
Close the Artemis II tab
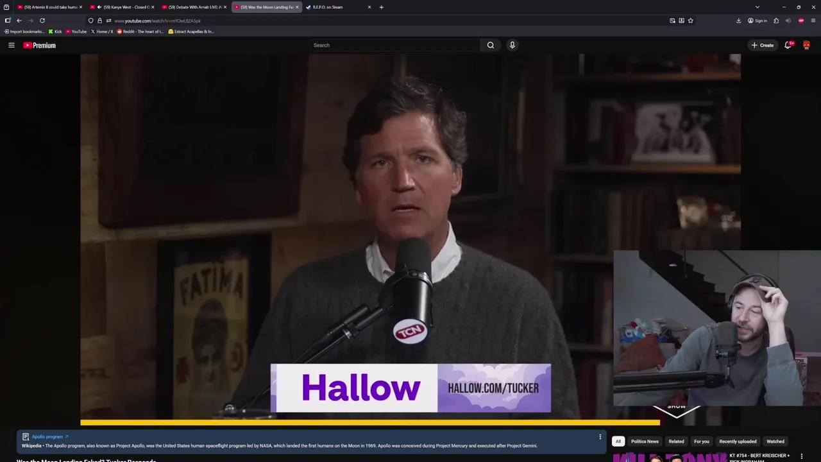tap(81, 7)
